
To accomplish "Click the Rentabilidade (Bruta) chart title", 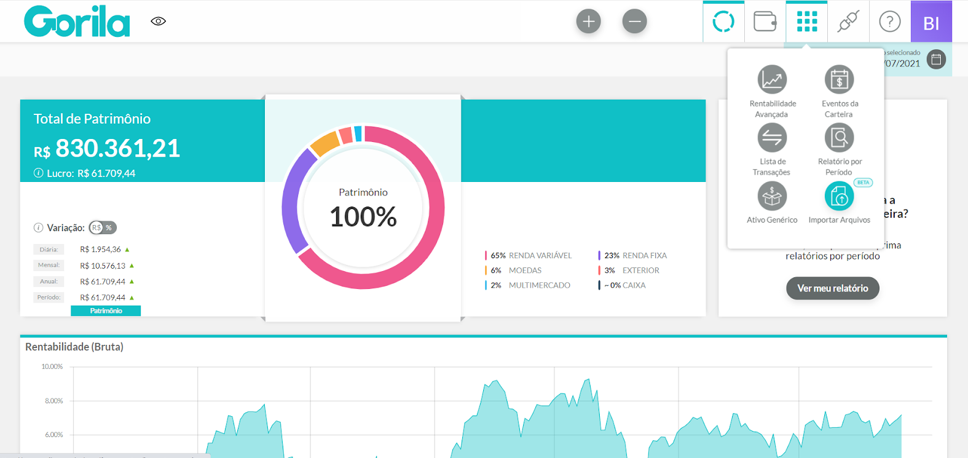I will click(74, 347).
